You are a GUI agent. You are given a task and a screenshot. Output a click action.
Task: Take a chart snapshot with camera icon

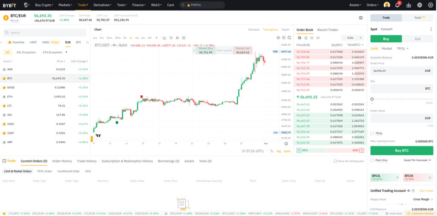coord(278,38)
